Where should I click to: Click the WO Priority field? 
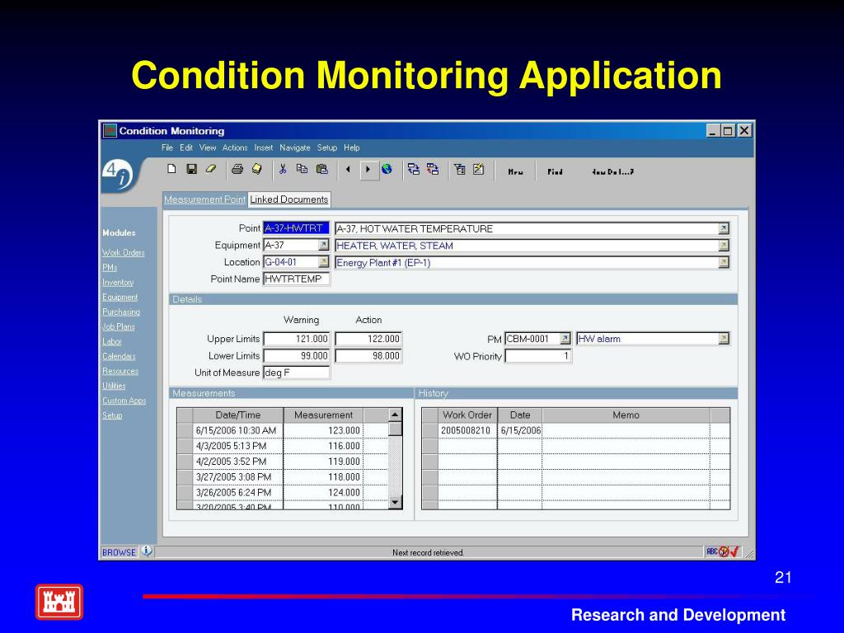pyautogui.click(x=537, y=356)
